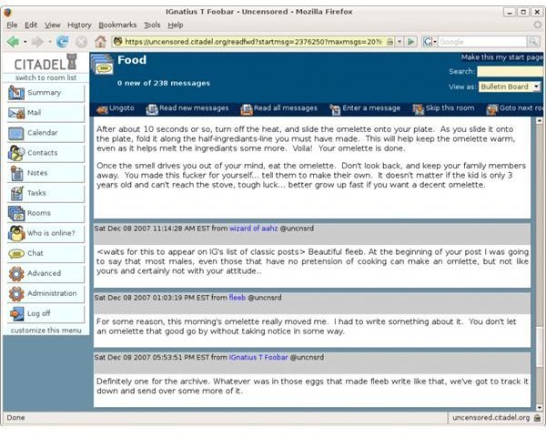Click Make this my start page
Image resolution: width=546 pixels, height=438 pixels.
point(501,57)
